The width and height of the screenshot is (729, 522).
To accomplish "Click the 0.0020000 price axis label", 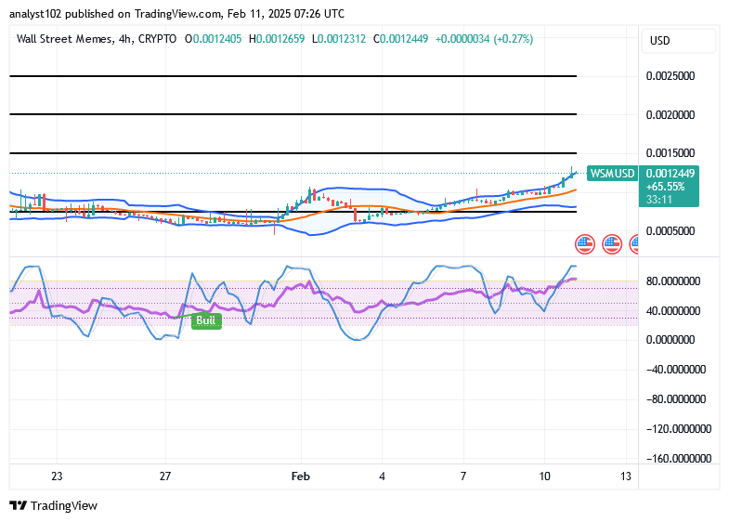I will [x=670, y=115].
